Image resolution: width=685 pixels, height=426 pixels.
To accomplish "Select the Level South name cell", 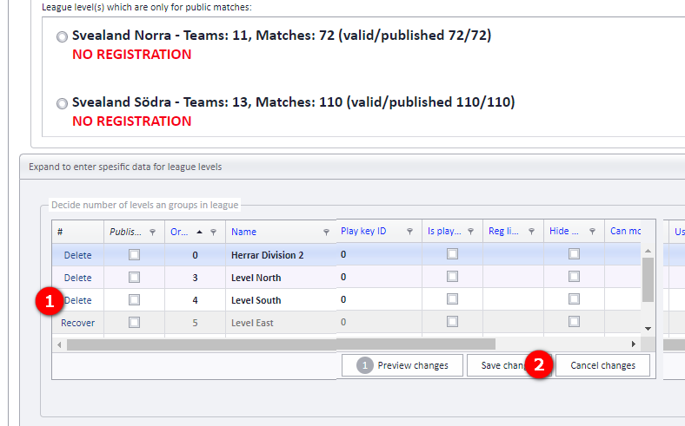I will pyautogui.click(x=281, y=300).
